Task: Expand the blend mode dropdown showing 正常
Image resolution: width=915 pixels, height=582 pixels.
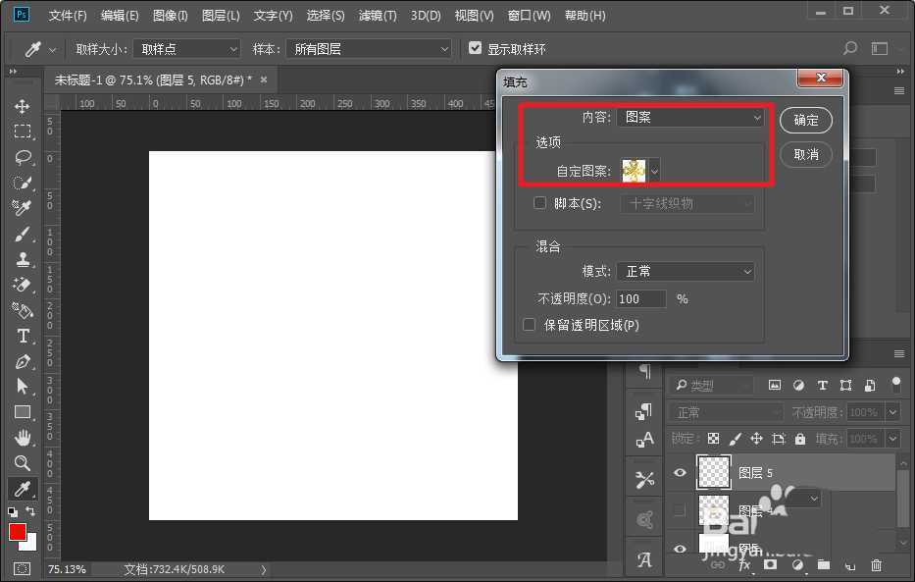Action: (685, 271)
